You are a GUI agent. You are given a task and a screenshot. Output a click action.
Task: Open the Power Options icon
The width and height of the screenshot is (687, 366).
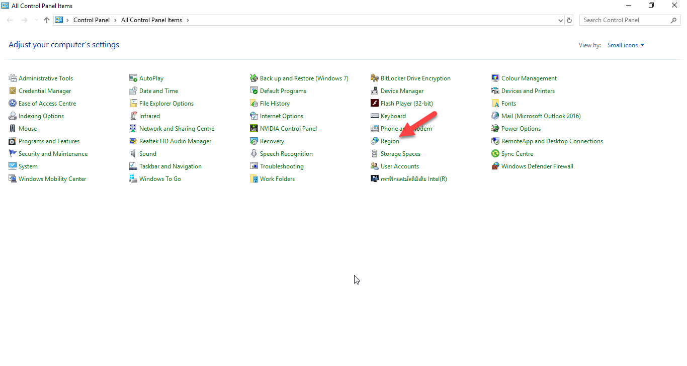(495, 128)
